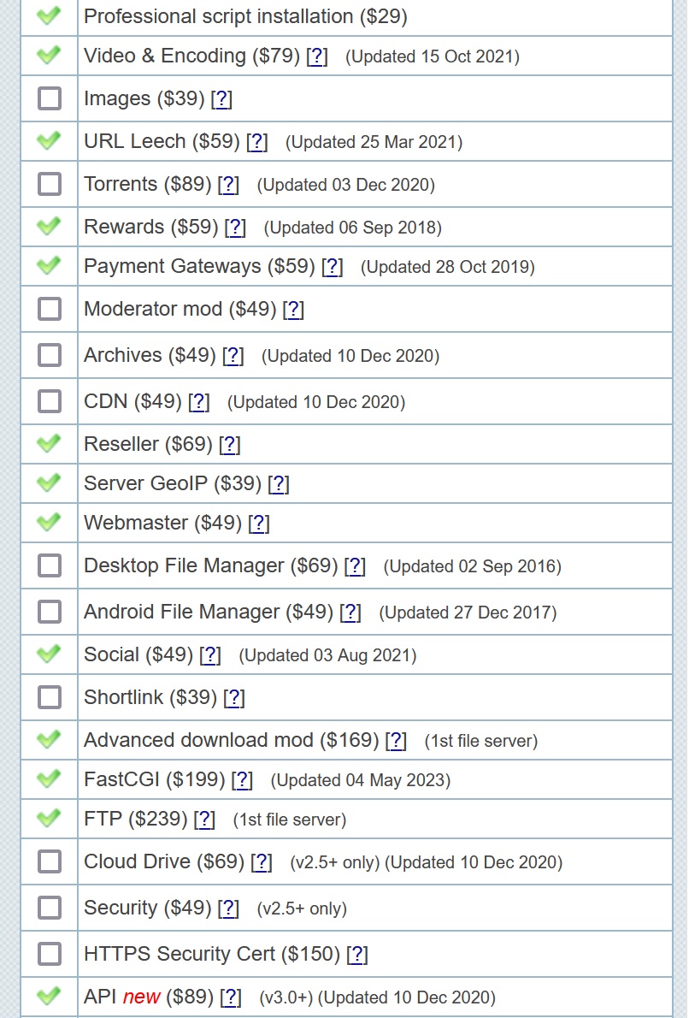Click green checkmark beside Payment Gateways

pos(49,265)
